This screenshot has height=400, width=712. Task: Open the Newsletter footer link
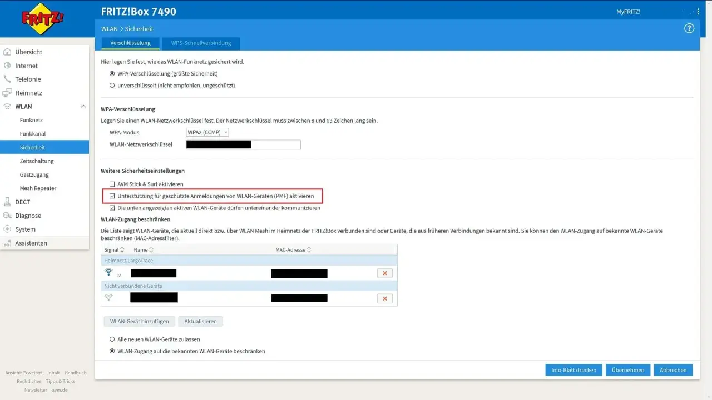point(36,390)
